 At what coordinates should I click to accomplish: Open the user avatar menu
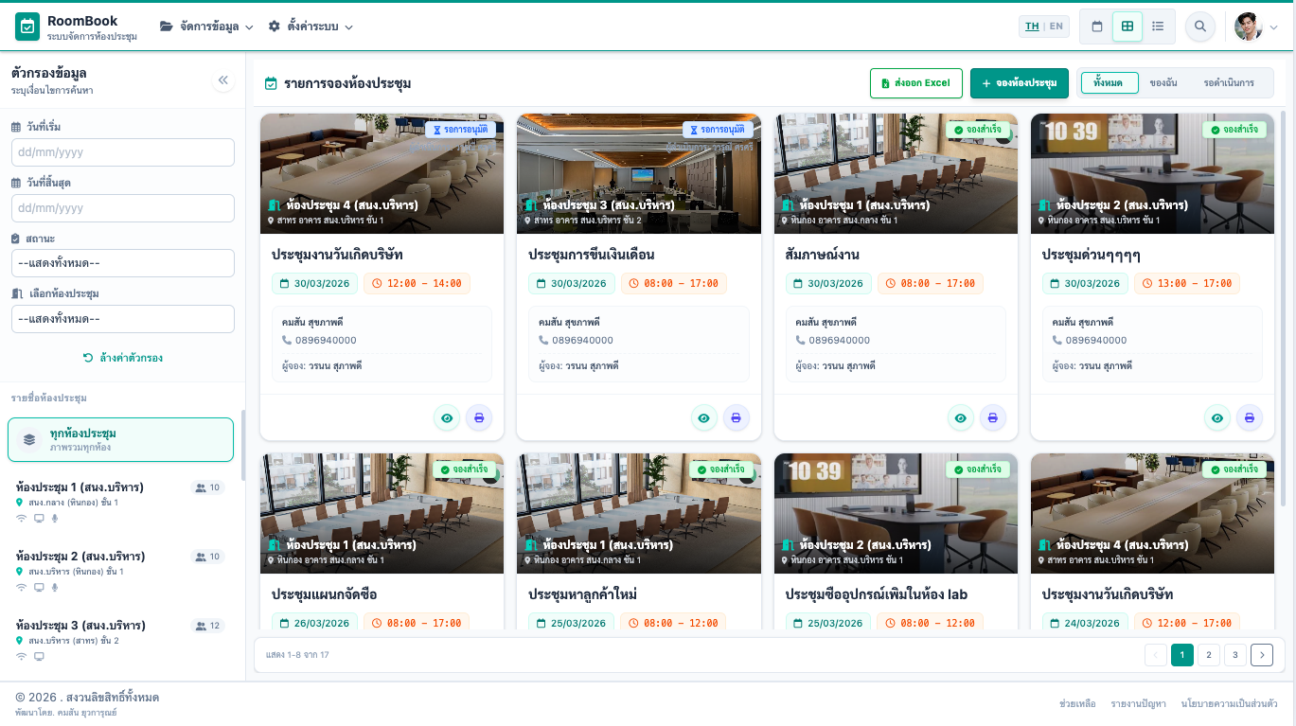1256,27
